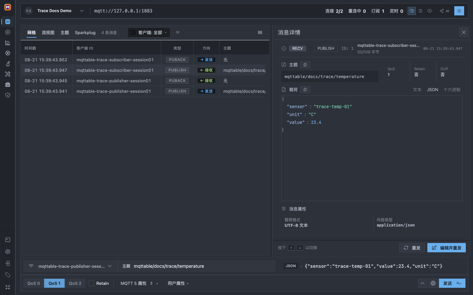The width and height of the screenshot is (473, 295).
Task: Click the 发送 send button
Action: 452,283
